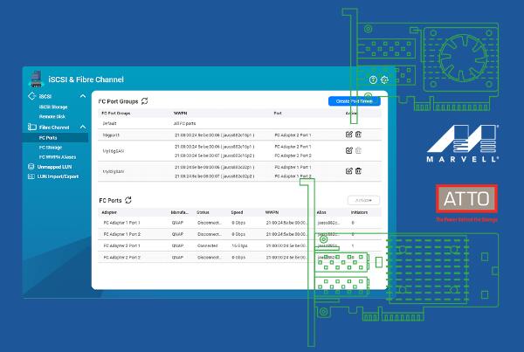The width and height of the screenshot is (524, 352).
Task: Select FC Adapter 2 Port 2 row in FC Ports table
Action: pyautogui.click(x=239, y=258)
